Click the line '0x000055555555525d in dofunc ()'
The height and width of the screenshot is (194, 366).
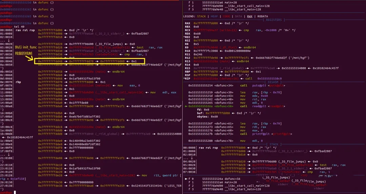pos(27,2)
